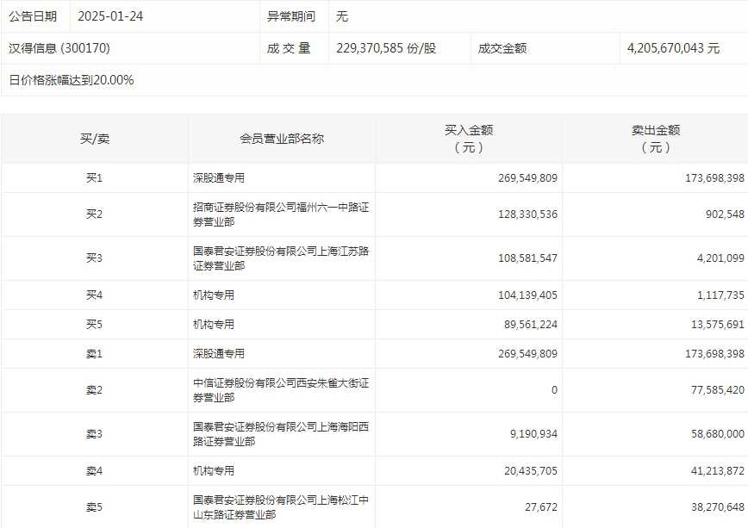Click the 买入金额 (元) column header
Screen dimensions: 748x528
(469, 139)
